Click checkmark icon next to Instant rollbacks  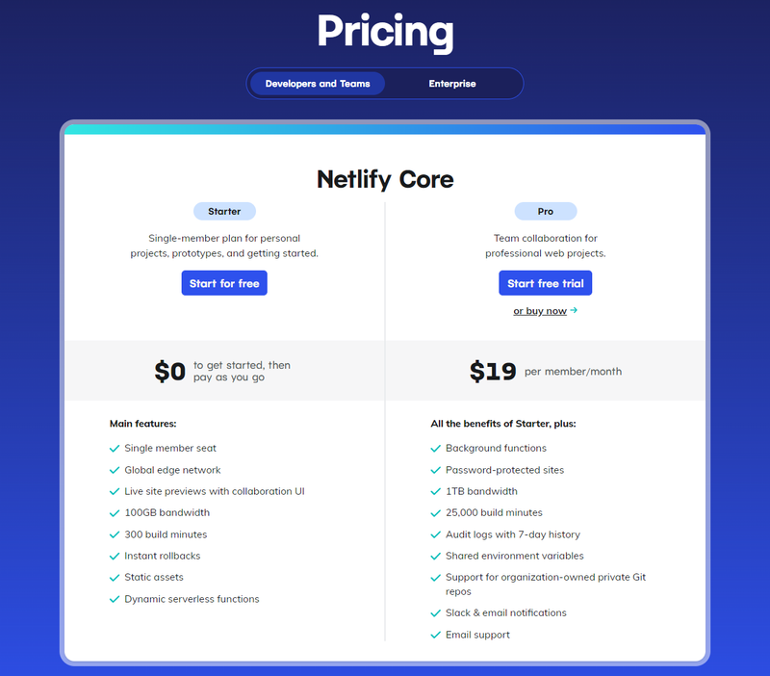115,557
